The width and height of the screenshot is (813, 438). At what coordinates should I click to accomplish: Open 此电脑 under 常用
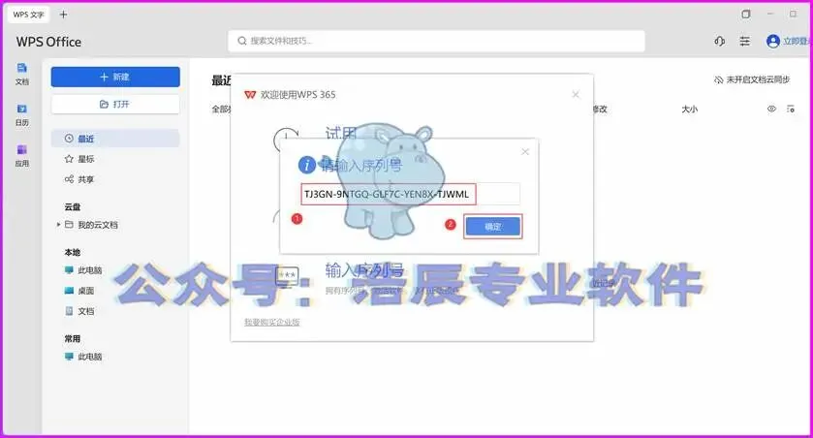pyautogui.click(x=83, y=357)
